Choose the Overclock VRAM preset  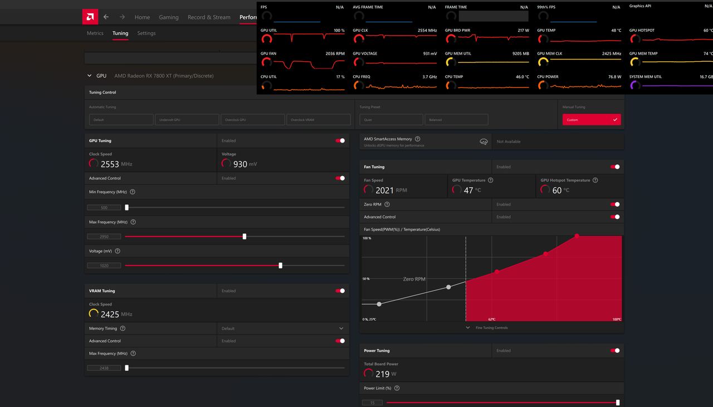click(319, 120)
